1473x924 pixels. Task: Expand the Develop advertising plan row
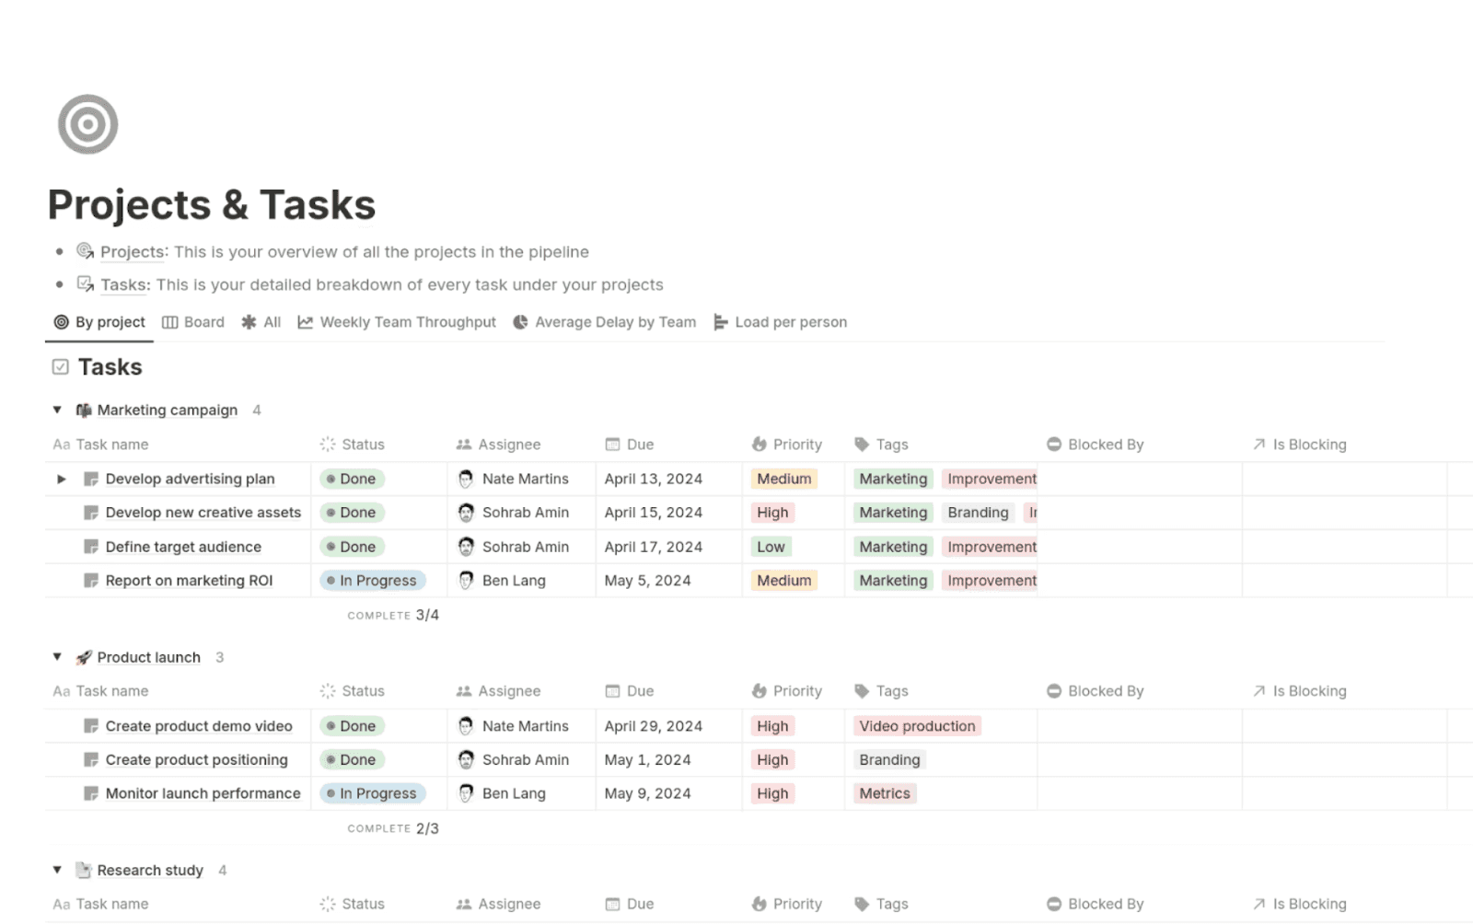coord(61,479)
